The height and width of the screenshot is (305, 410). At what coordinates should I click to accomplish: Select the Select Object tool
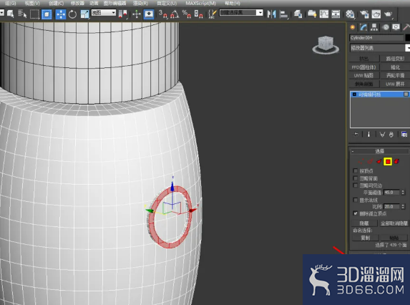11,14
